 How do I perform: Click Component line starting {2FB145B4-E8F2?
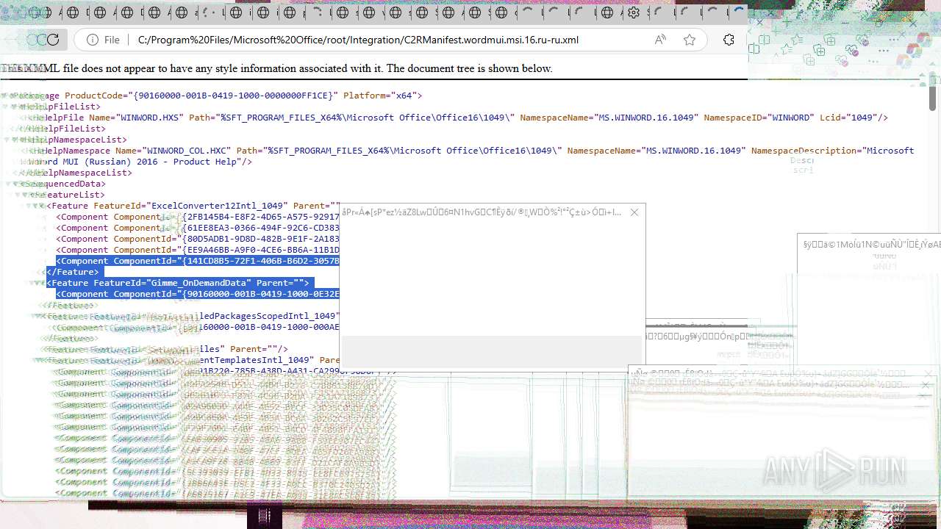point(198,217)
